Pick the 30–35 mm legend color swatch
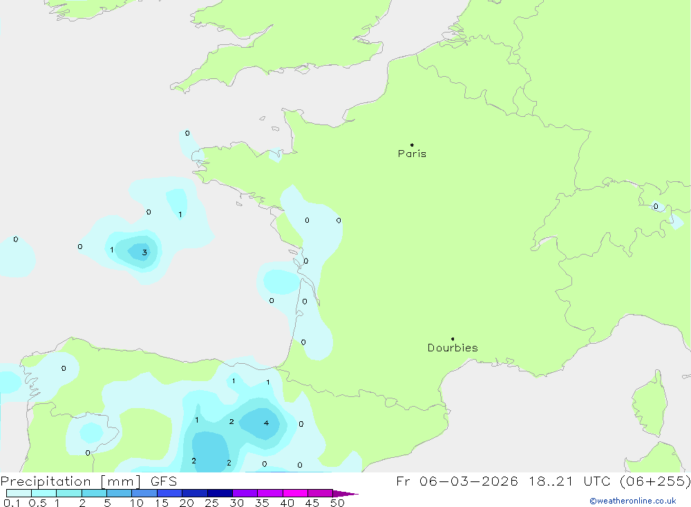Image resolution: width=691 pixels, height=507 pixels. click(x=245, y=493)
